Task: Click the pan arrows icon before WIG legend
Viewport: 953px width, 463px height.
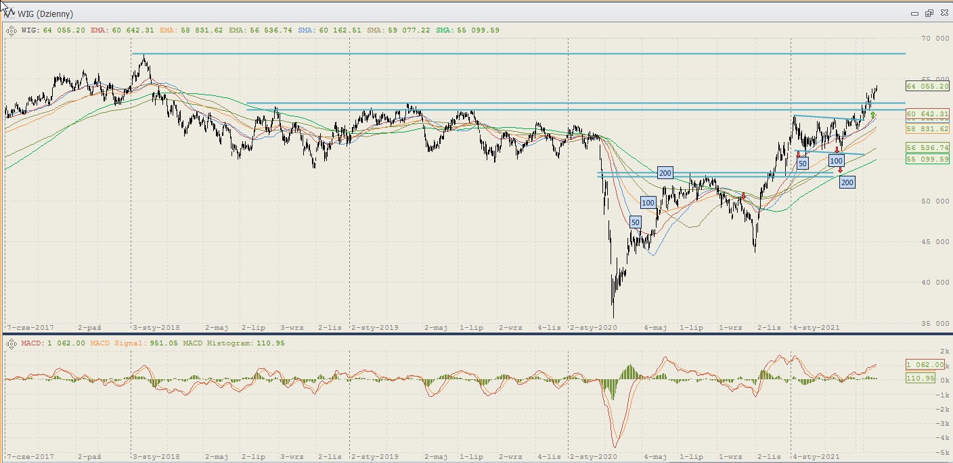Action: 11,30
